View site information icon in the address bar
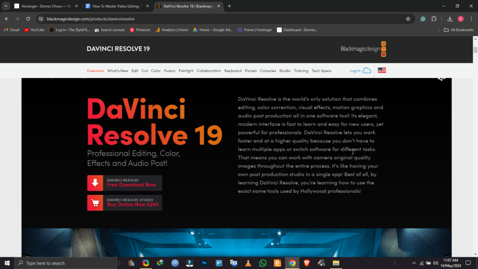Viewport: 478px width, 269px height. pyautogui.click(x=41, y=19)
